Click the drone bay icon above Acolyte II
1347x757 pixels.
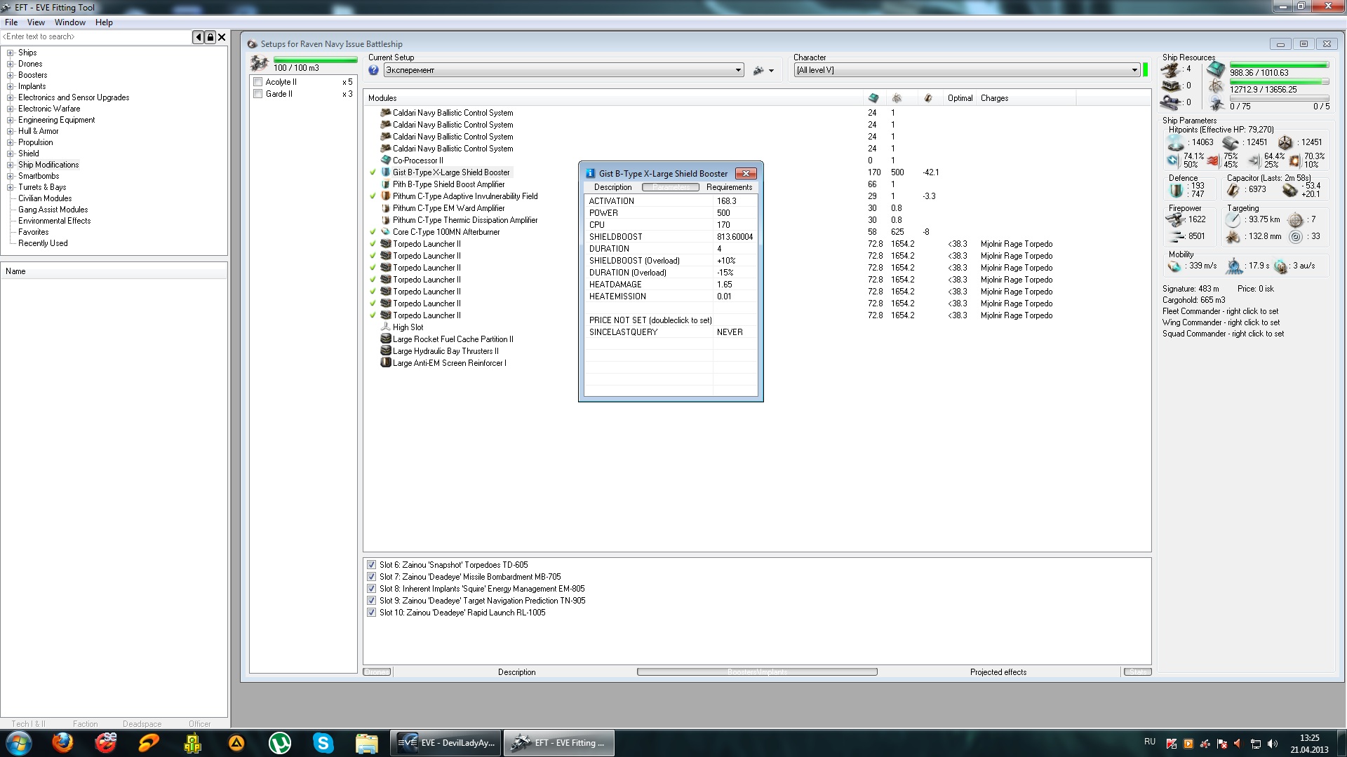point(260,64)
